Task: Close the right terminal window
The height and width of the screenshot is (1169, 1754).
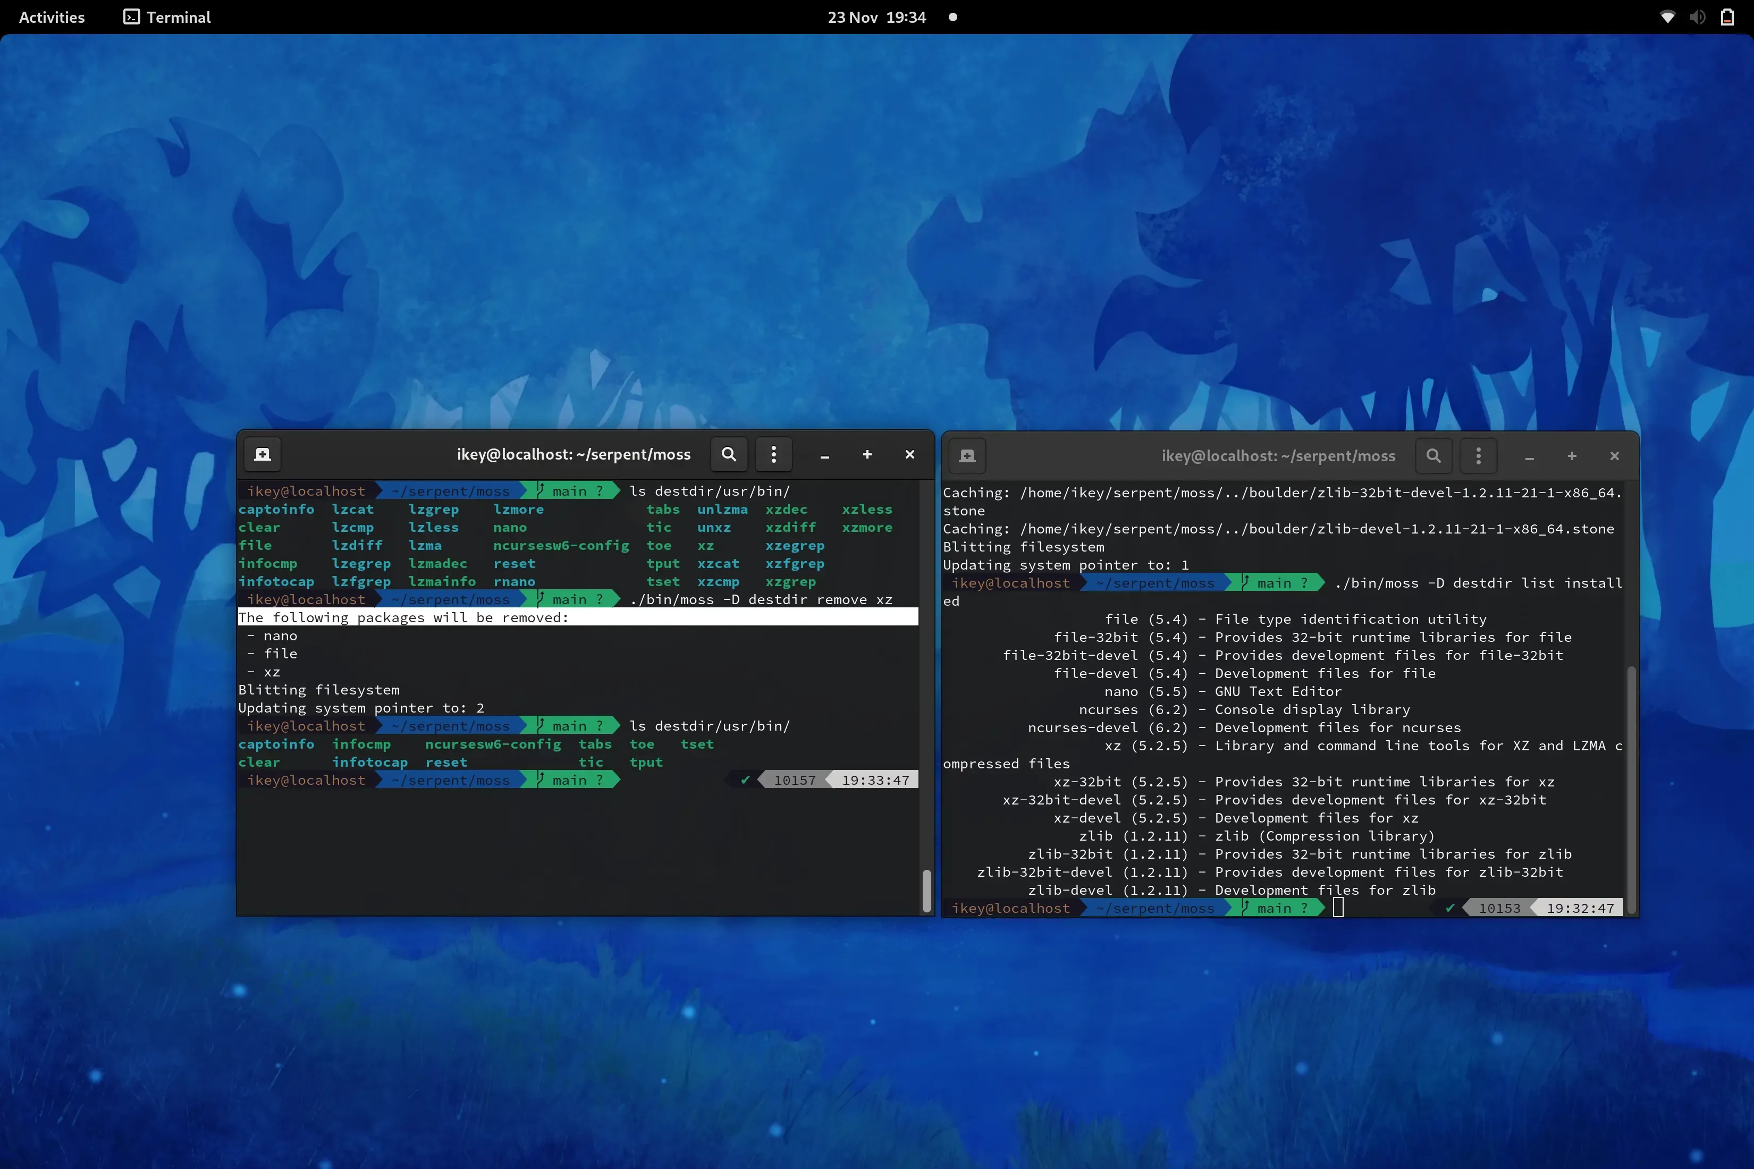Action: click(1615, 455)
